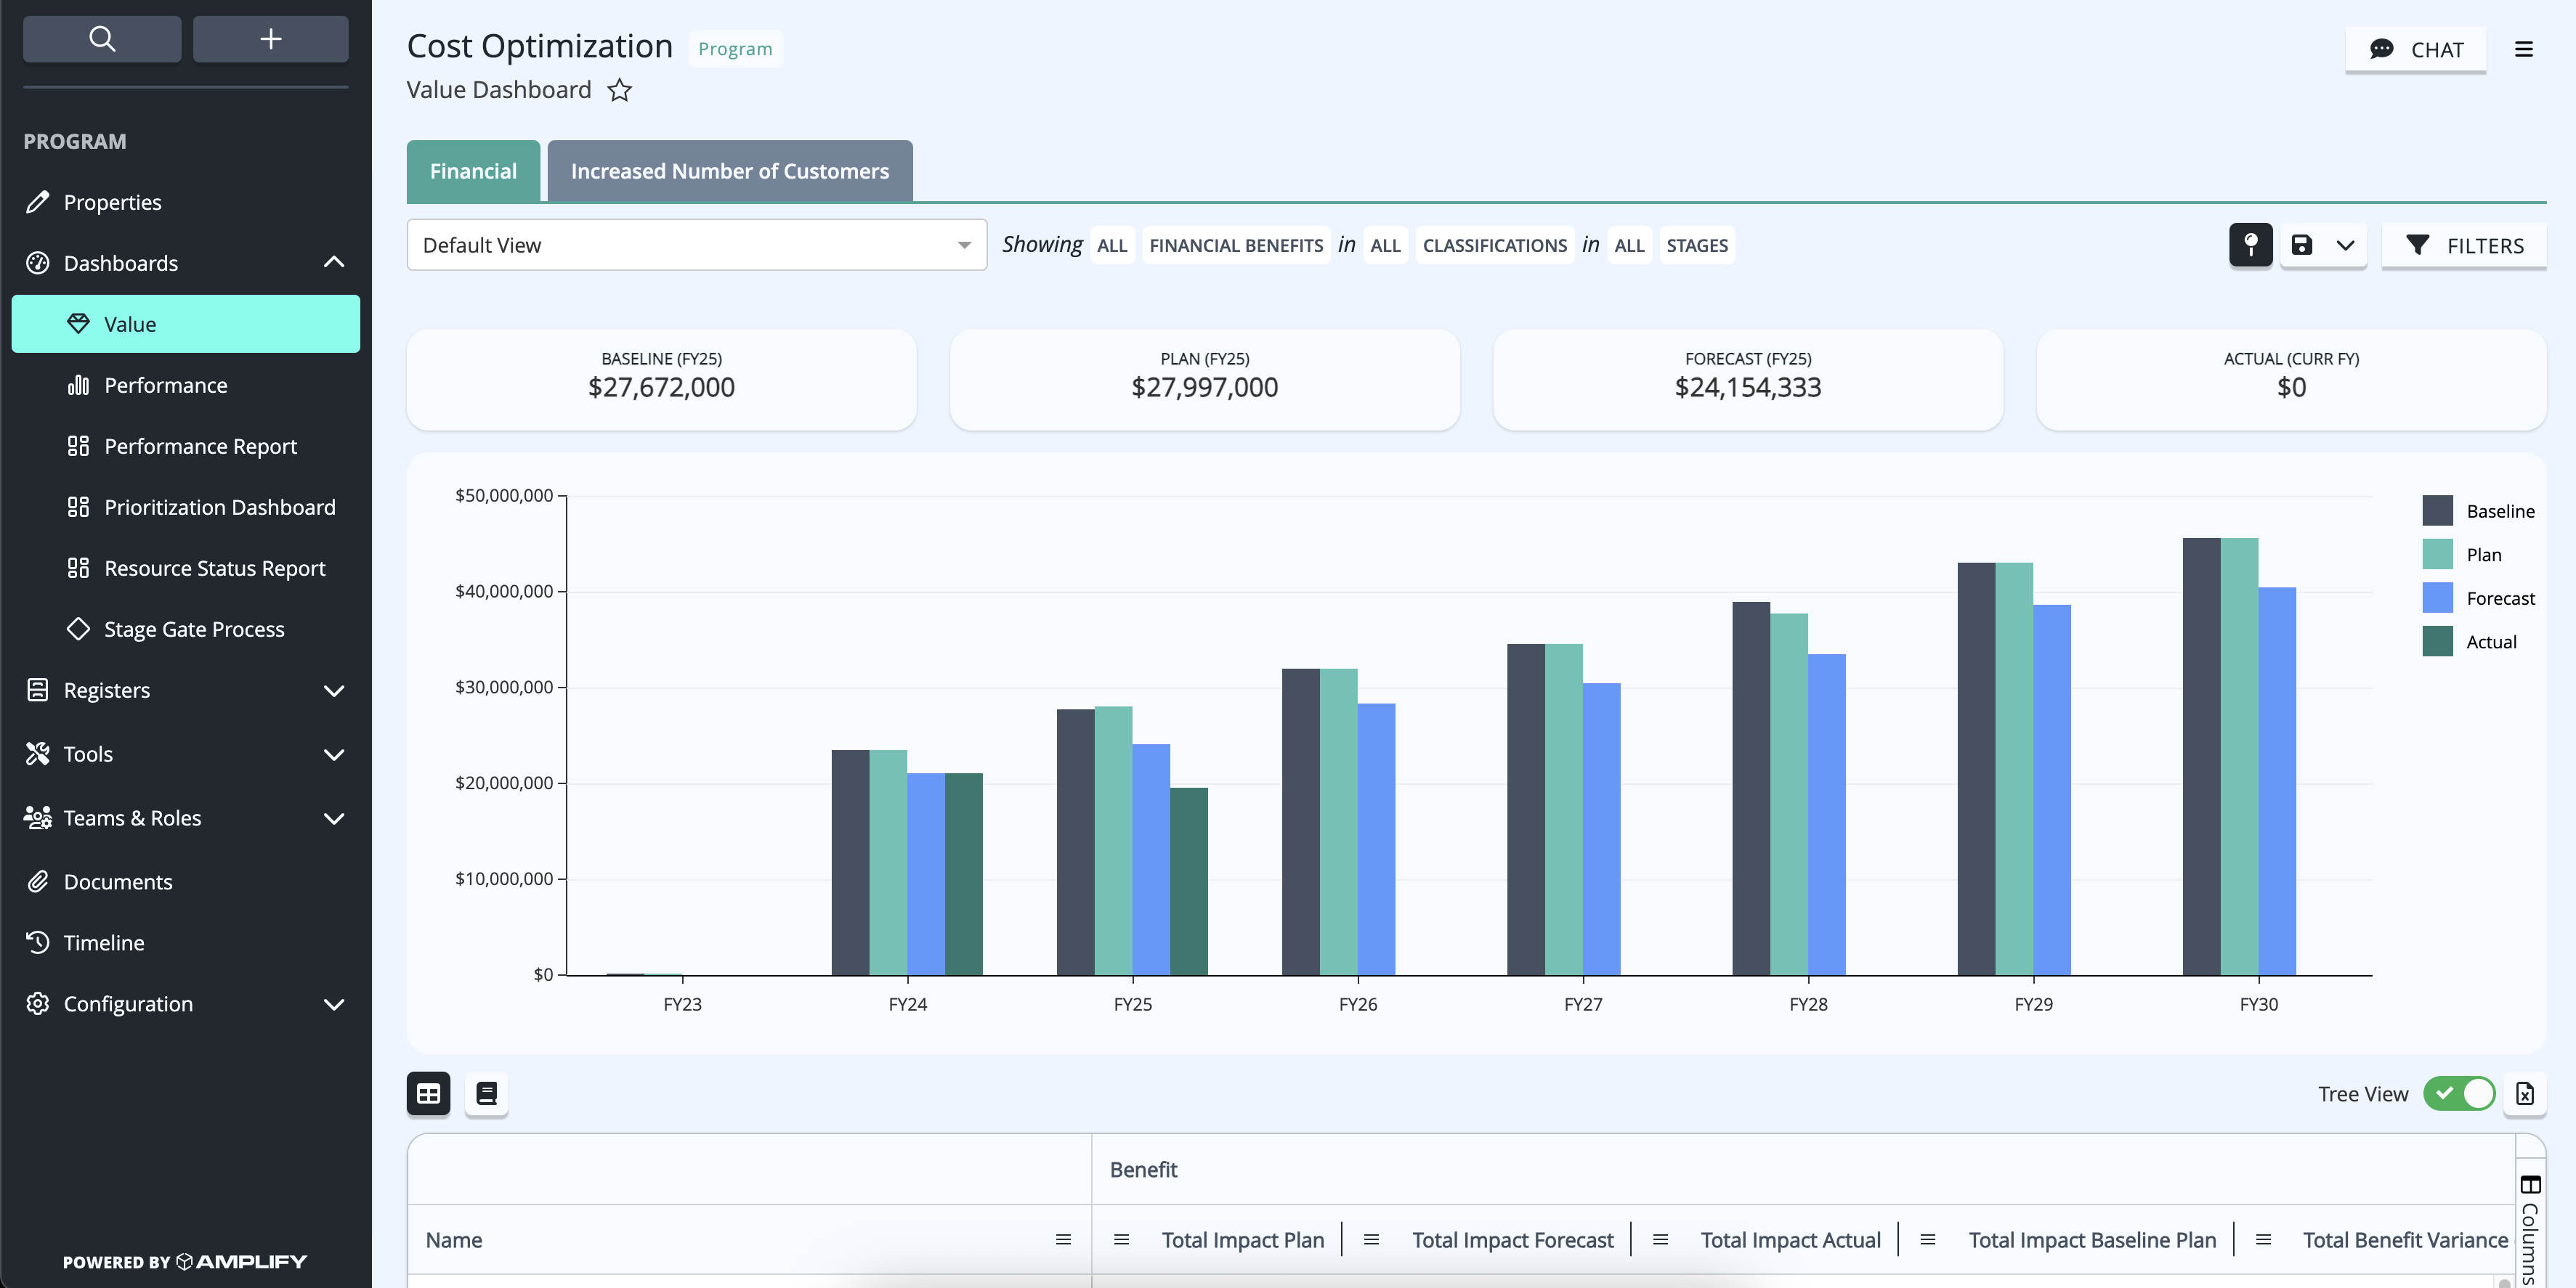
Task: Open the Default View dropdown
Action: click(697, 245)
